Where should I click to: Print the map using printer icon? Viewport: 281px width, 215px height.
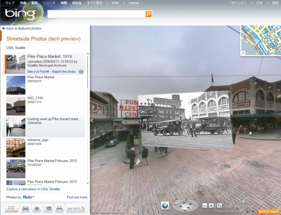coord(60,208)
